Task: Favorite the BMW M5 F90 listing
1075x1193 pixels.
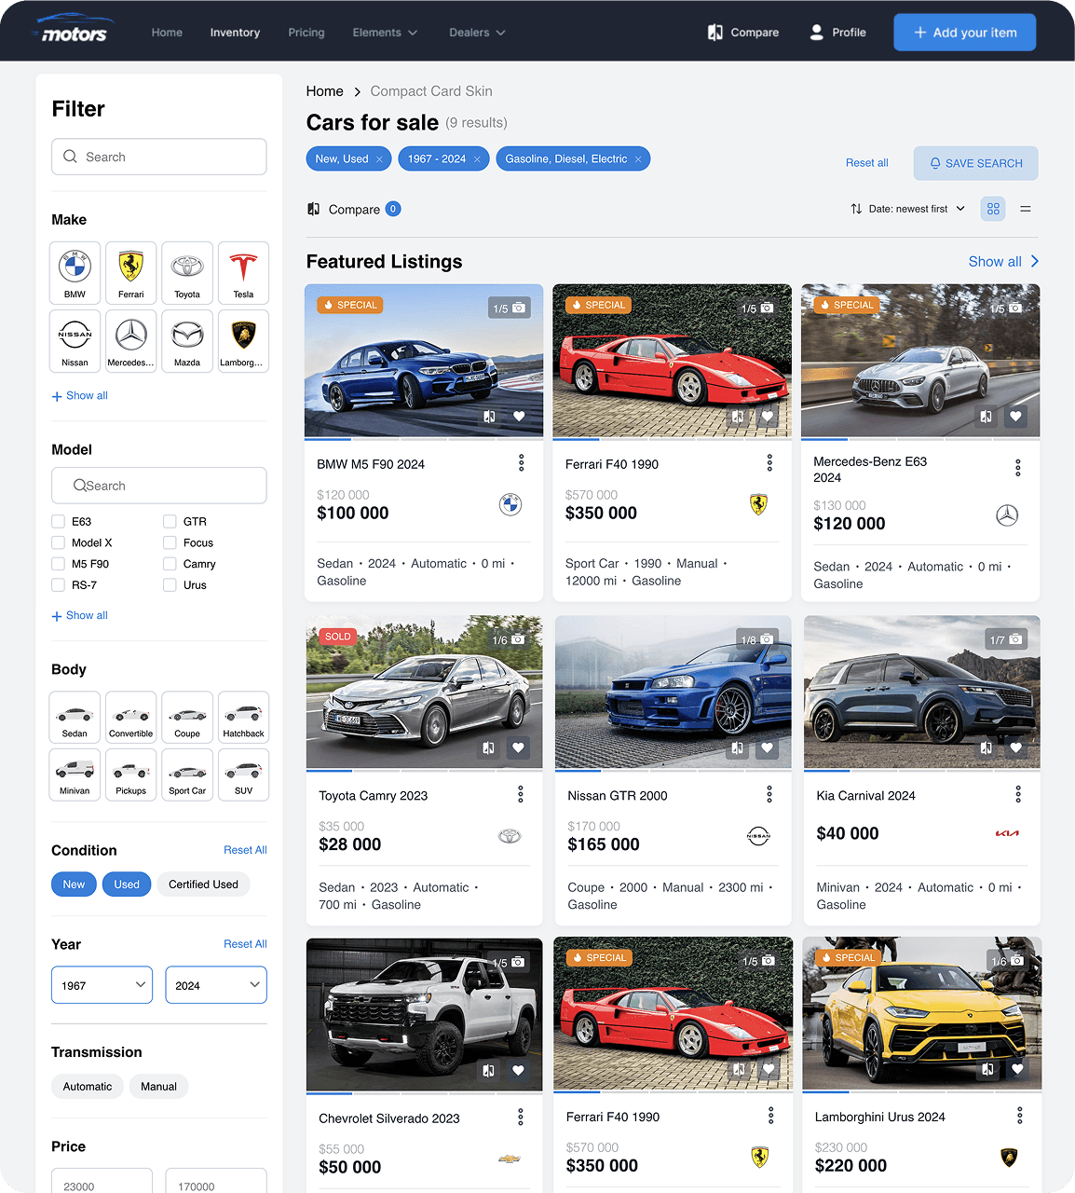Action: [519, 417]
